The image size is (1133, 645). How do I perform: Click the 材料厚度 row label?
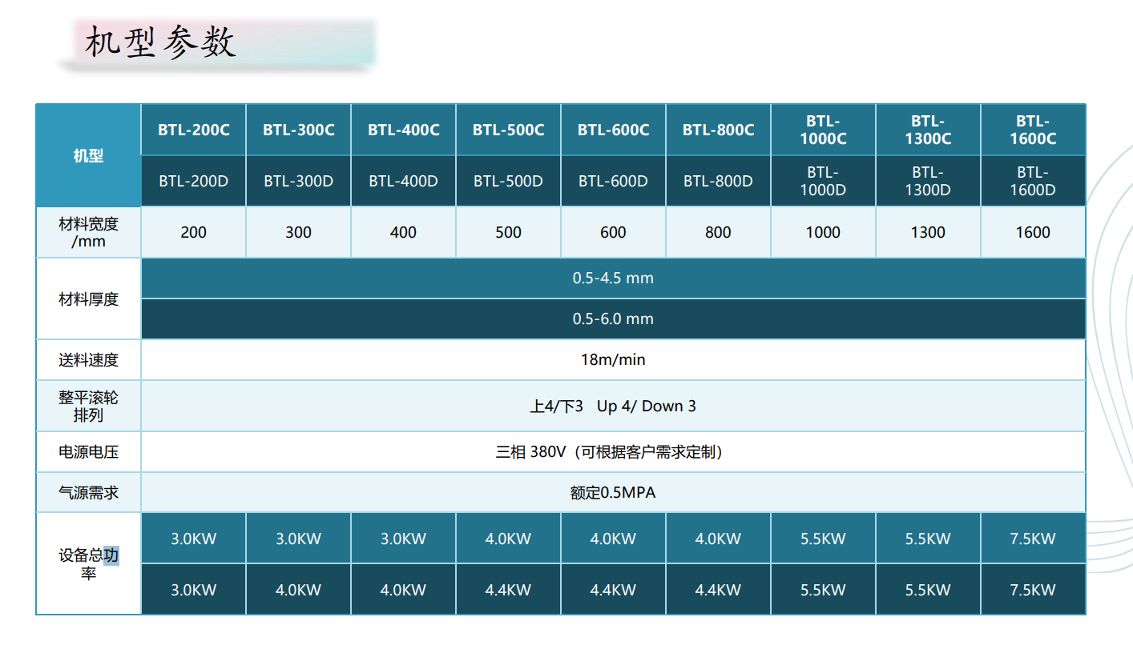(x=88, y=298)
